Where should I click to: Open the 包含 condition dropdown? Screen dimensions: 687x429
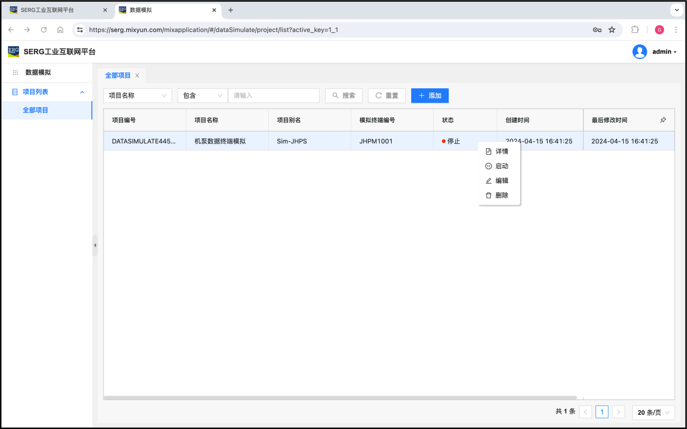pos(203,96)
